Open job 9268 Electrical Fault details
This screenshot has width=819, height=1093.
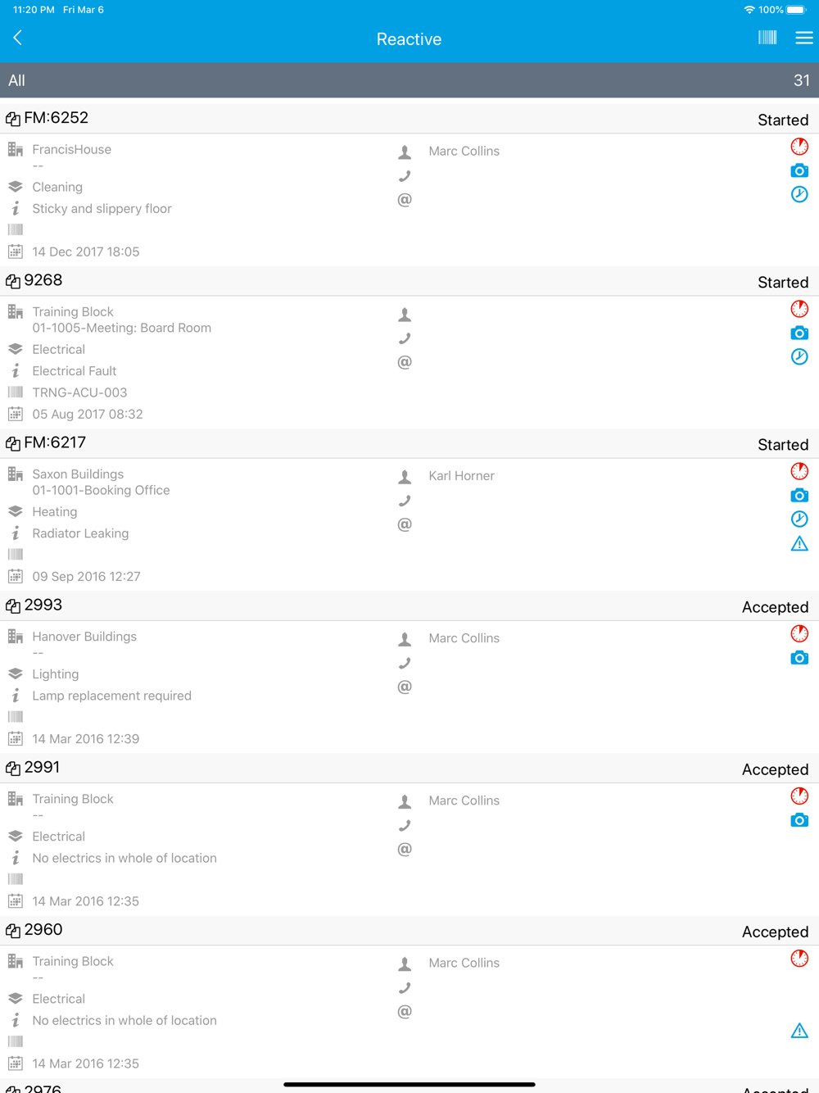[75, 371]
